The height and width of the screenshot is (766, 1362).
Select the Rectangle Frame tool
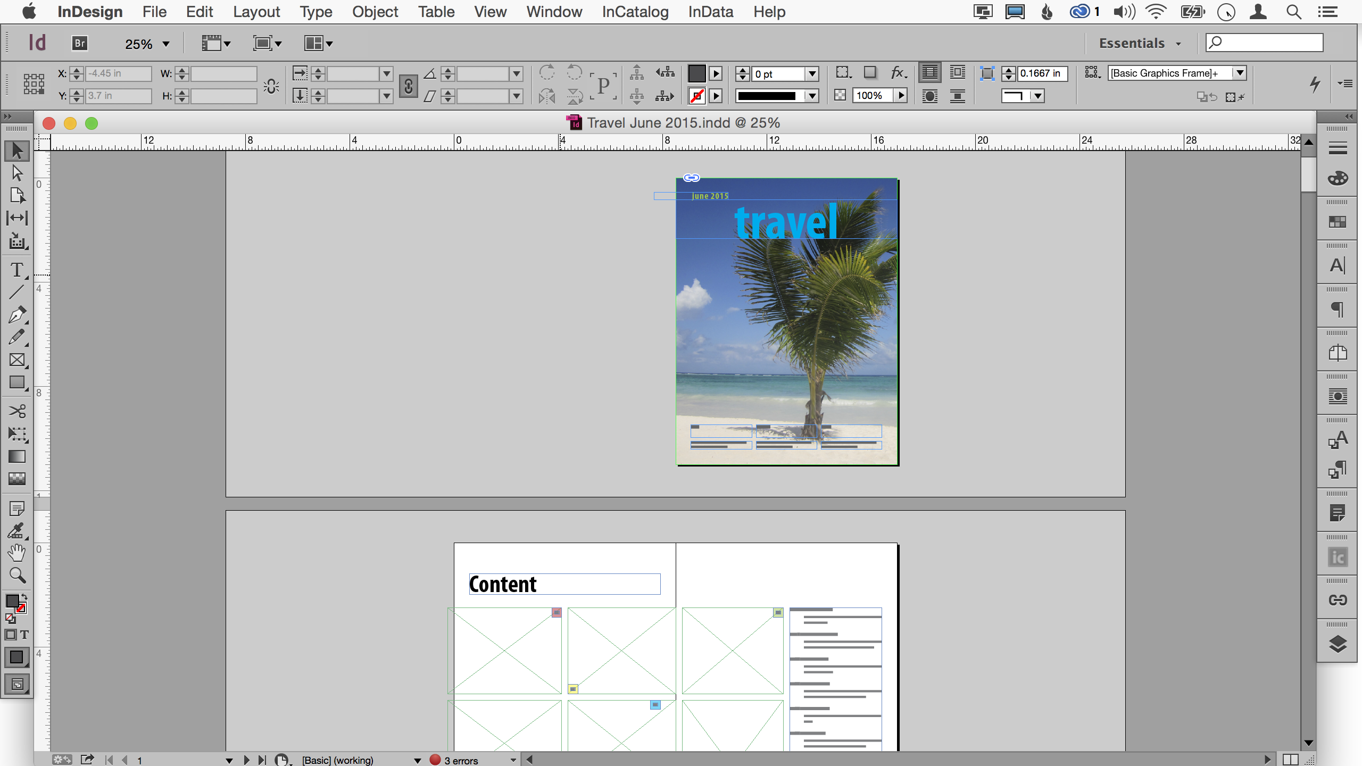pos(16,360)
